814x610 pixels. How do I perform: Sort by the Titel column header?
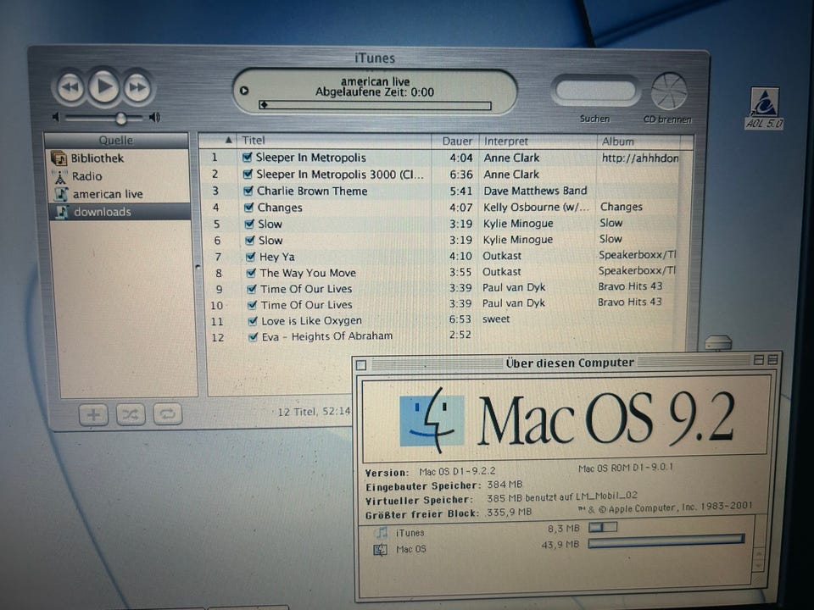(x=334, y=141)
